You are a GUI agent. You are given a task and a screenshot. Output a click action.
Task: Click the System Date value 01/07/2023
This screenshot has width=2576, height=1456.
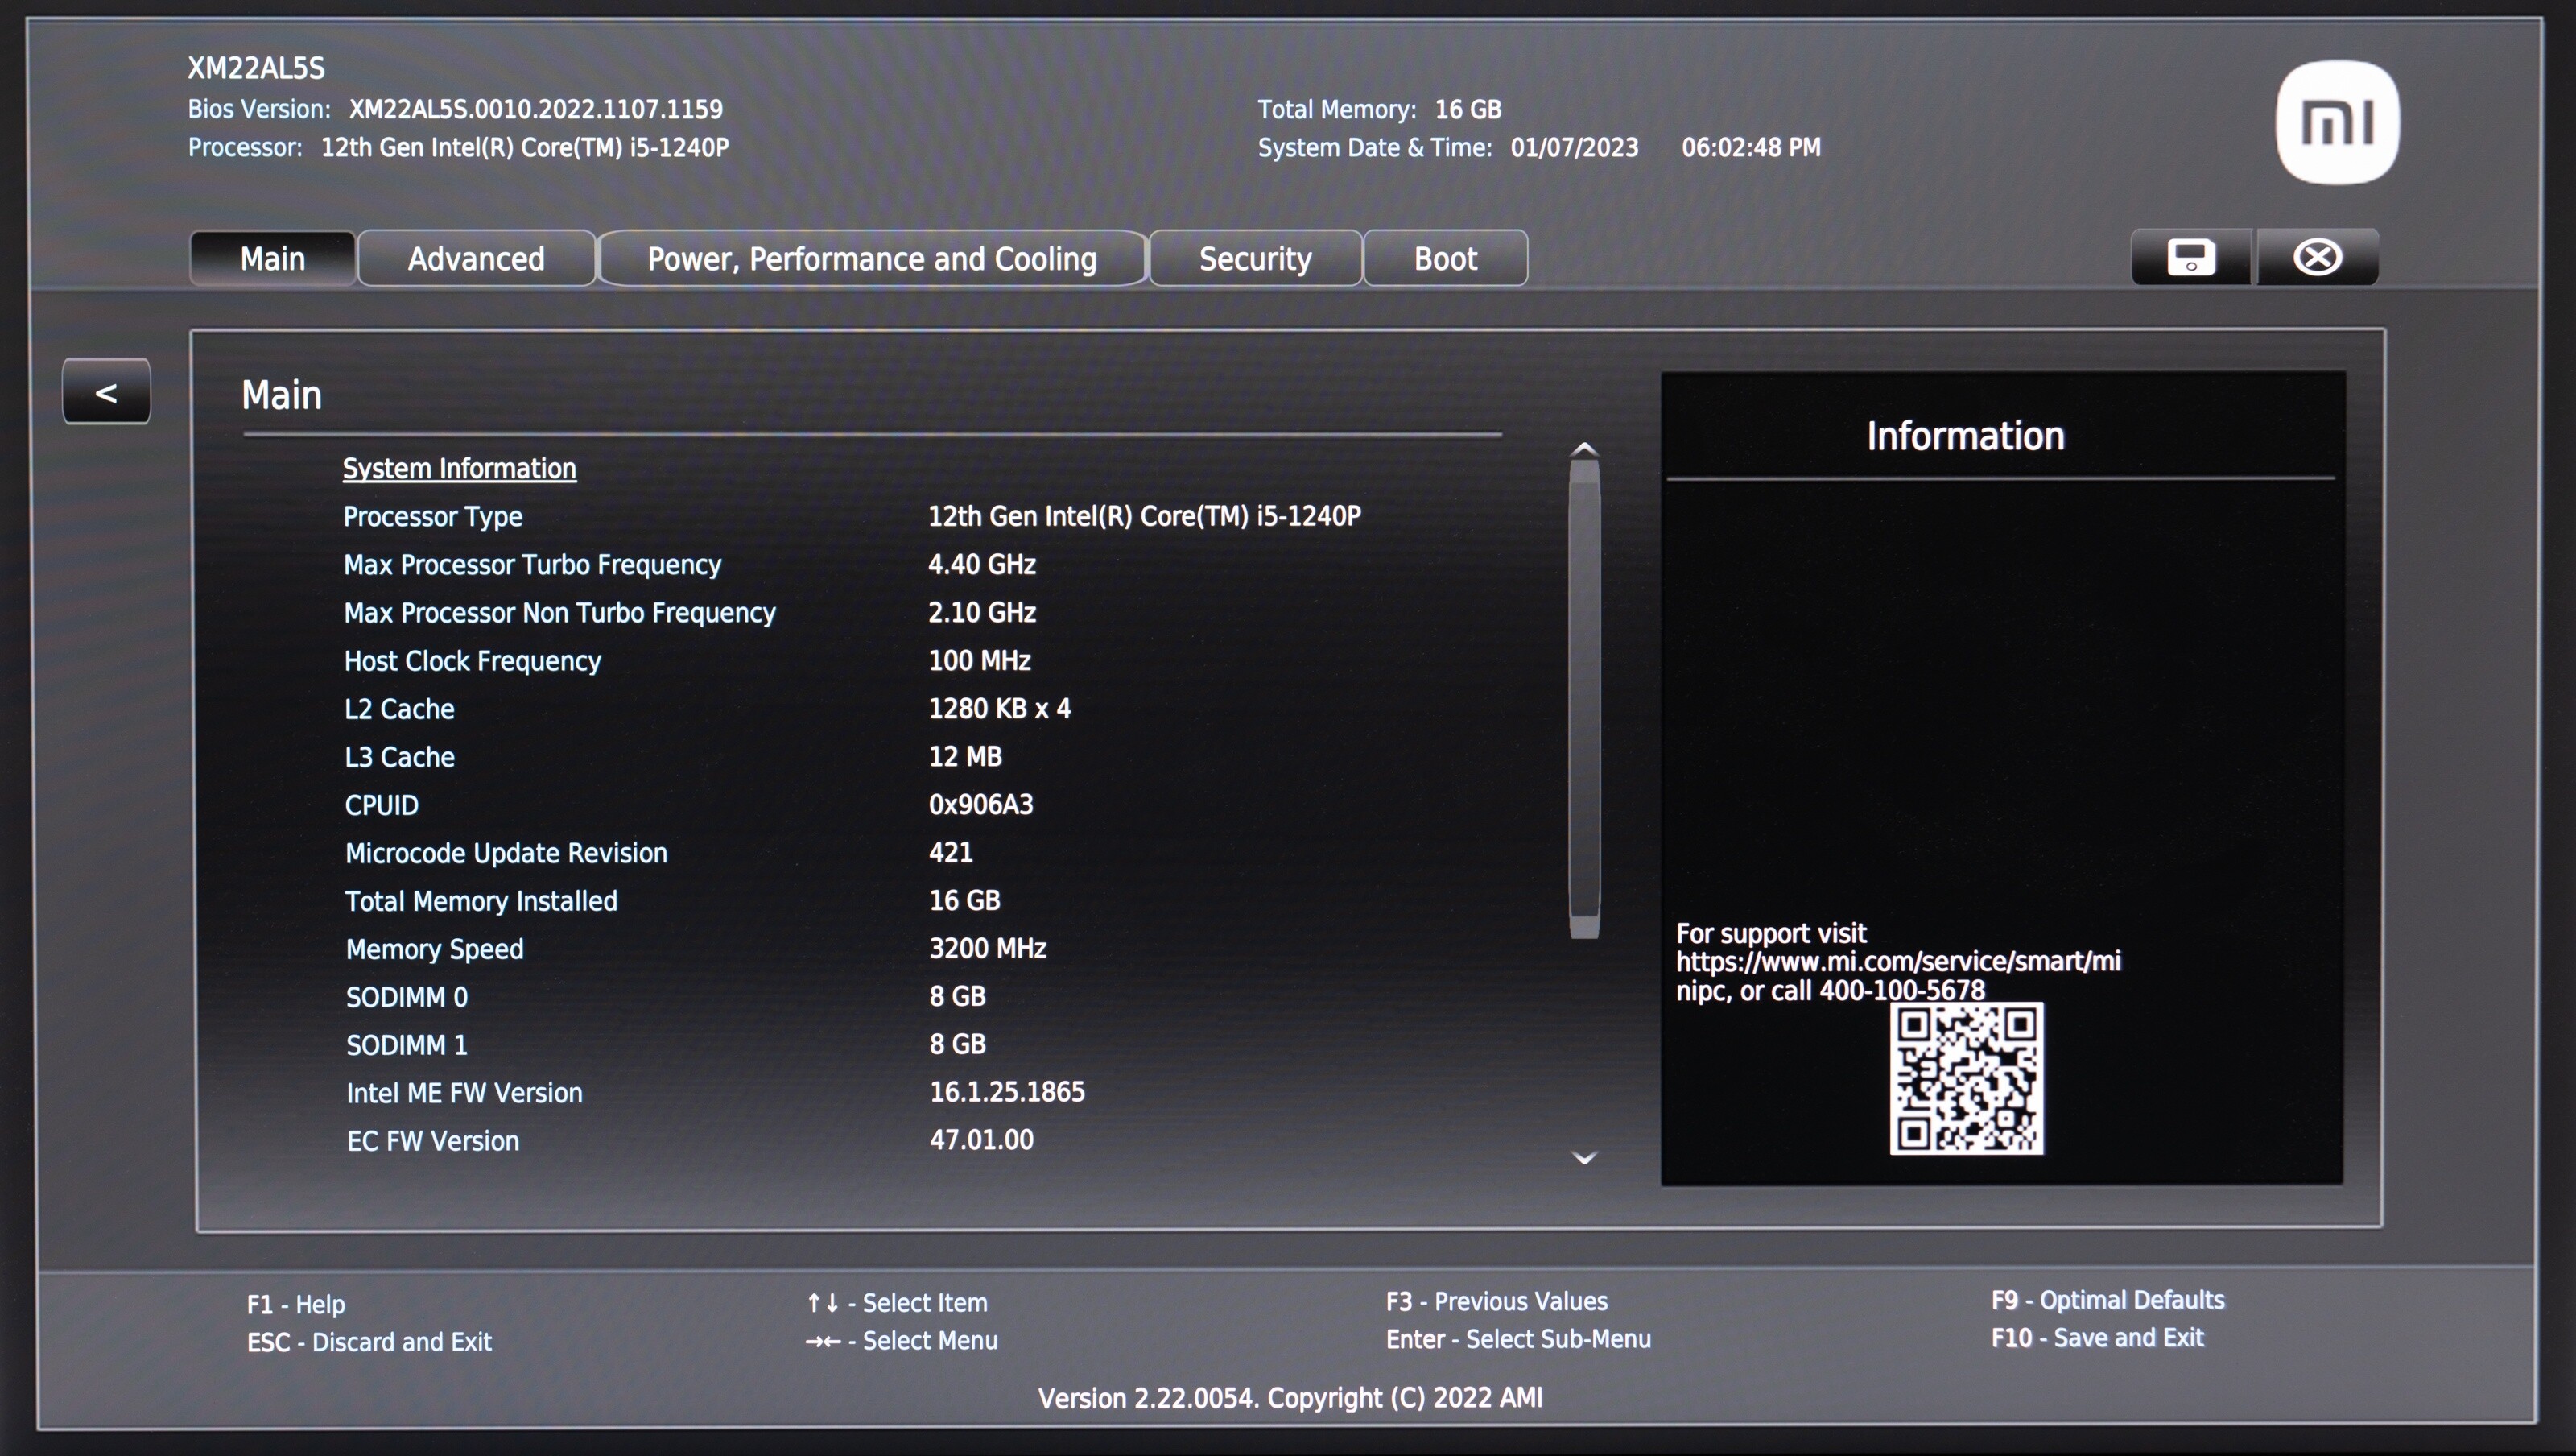1574,147
